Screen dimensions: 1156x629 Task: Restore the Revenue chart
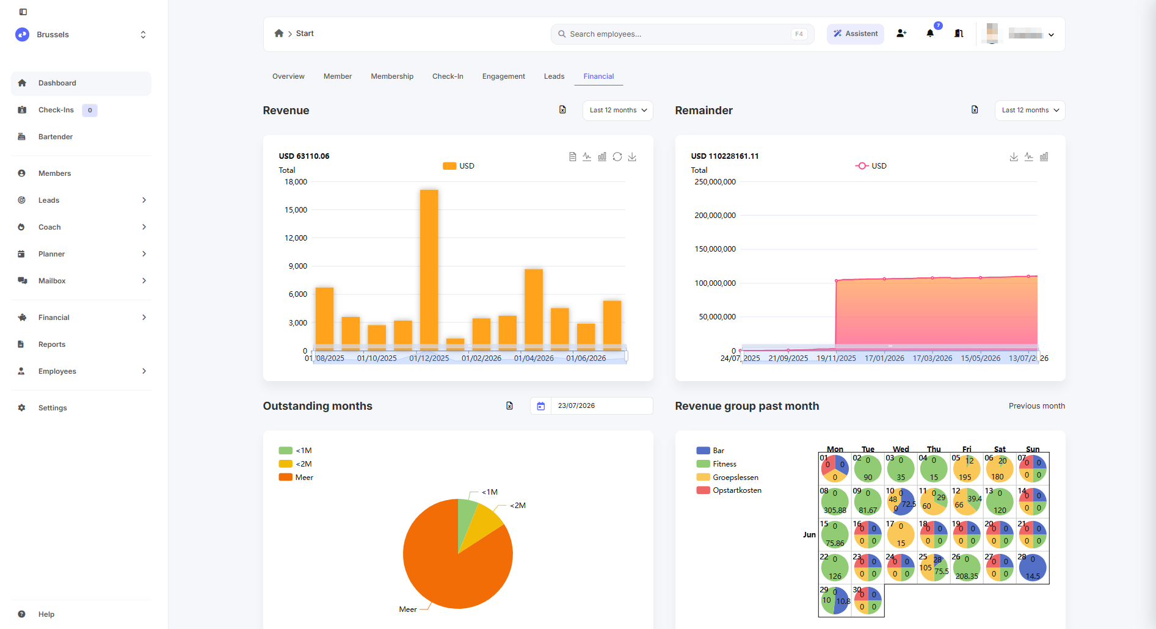617,157
